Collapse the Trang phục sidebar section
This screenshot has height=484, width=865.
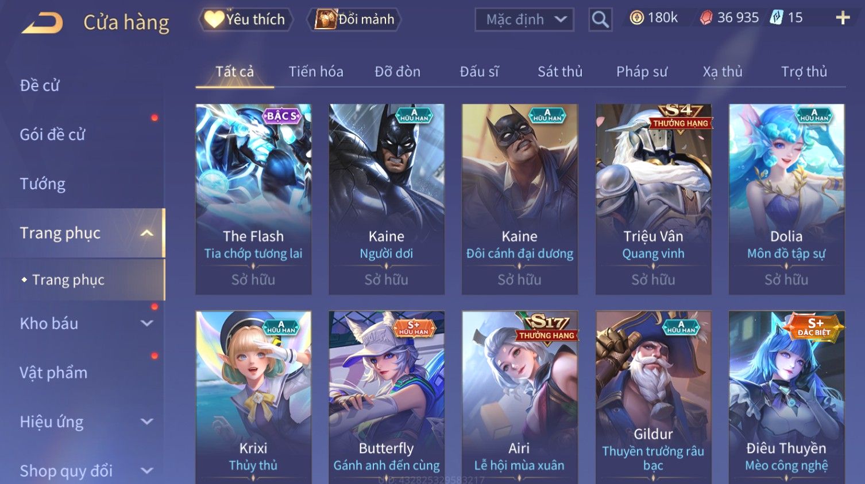coord(147,233)
